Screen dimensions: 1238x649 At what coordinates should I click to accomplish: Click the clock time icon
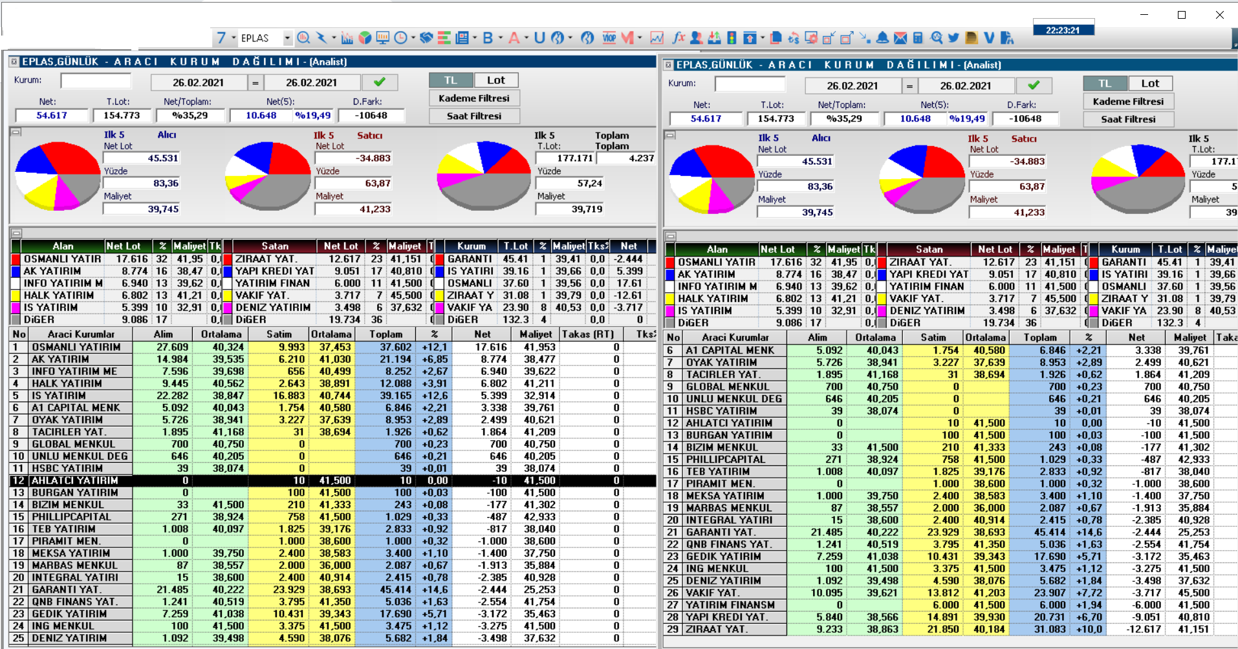[400, 38]
